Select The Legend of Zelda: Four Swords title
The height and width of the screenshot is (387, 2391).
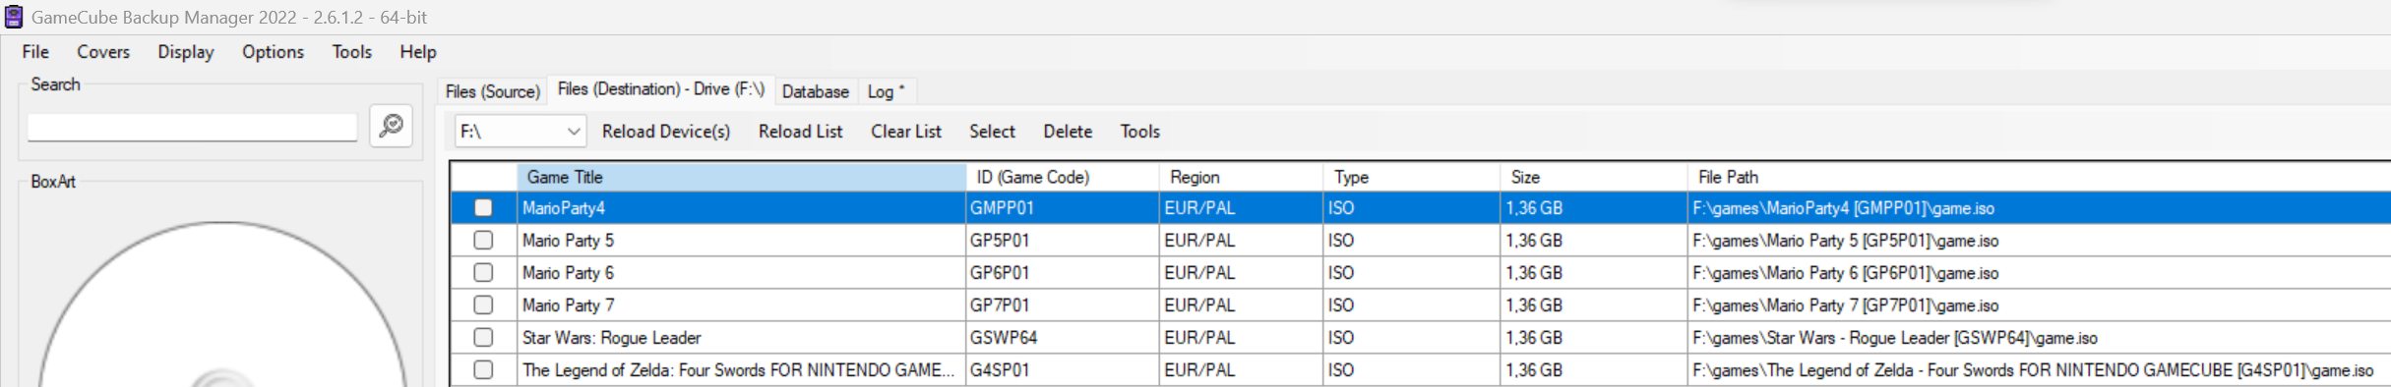[x=742, y=370]
